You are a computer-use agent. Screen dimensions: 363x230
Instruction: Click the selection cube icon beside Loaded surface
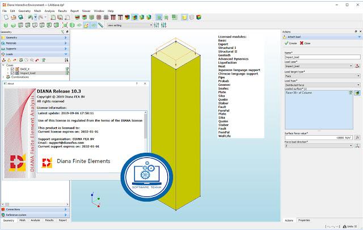point(357,93)
